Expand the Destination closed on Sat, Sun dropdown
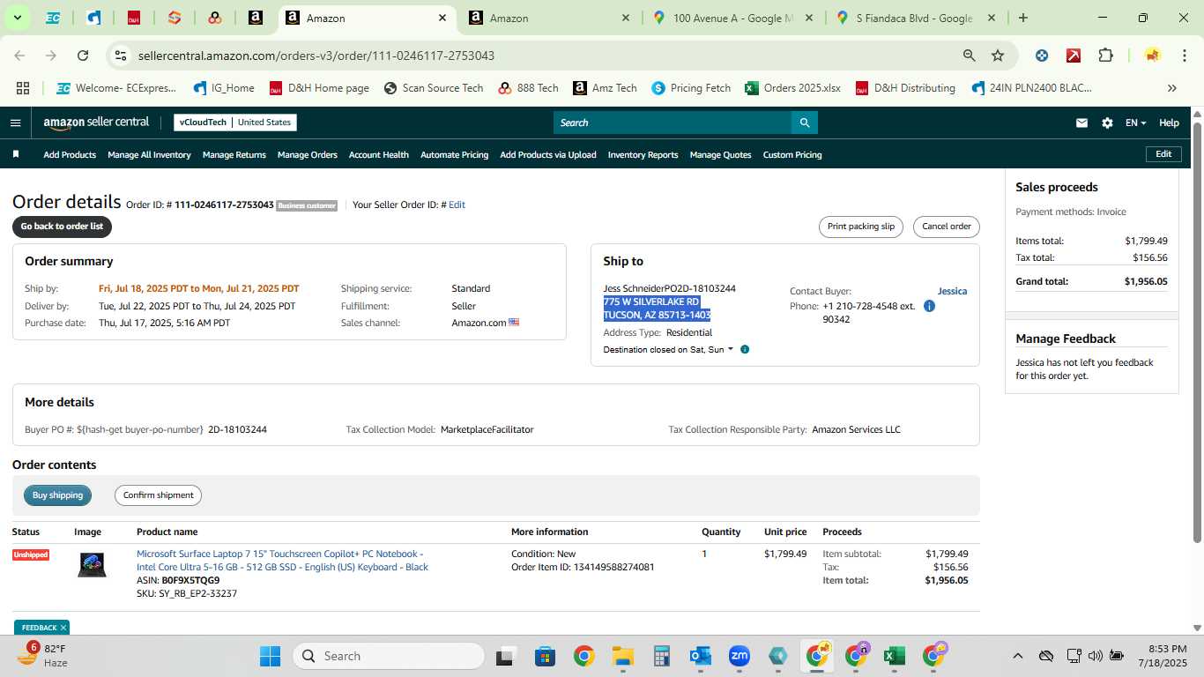Viewport: 1204px width, 677px height. pos(668,349)
